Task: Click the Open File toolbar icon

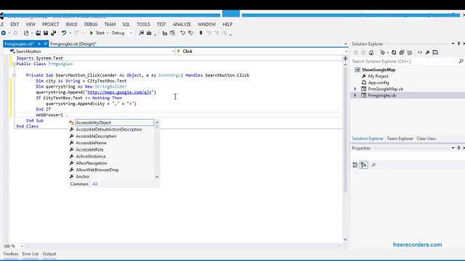Action: [39, 33]
